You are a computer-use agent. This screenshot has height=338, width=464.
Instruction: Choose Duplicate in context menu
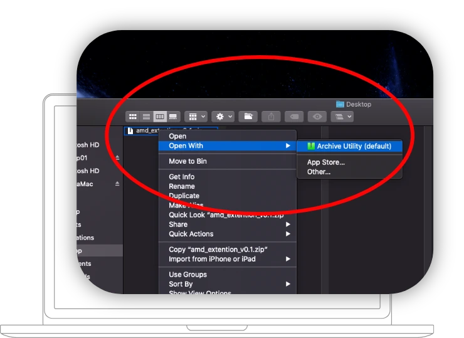pyautogui.click(x=228, y=196)
